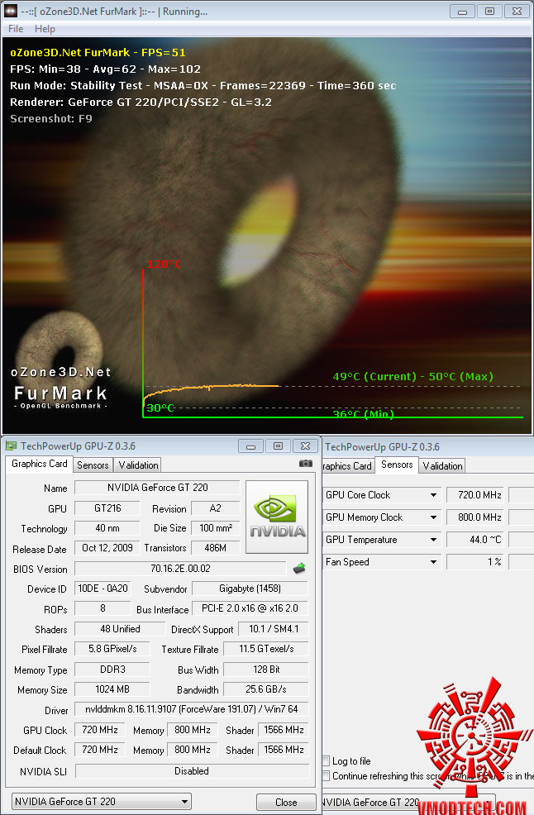Screen dimensions: 534x815
Task: Enable Log to file checkbox
Action: (326, 761)
